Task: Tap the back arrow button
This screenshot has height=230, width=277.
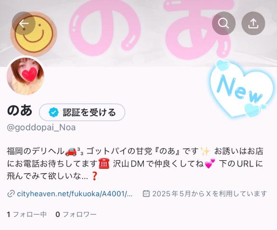Action: pyautogui.click(x=24, y=23)
